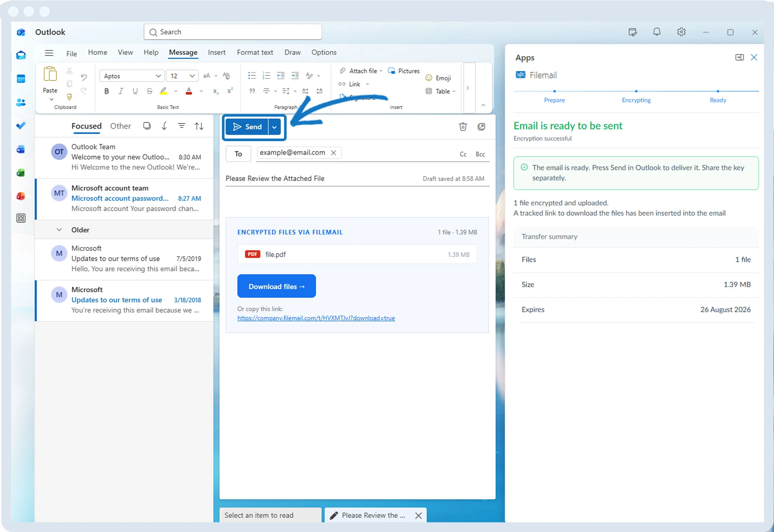The width and height of the screenshot is (774, 532).
Task: Insert Pictures into the message
Action: [x=404, y=71]
